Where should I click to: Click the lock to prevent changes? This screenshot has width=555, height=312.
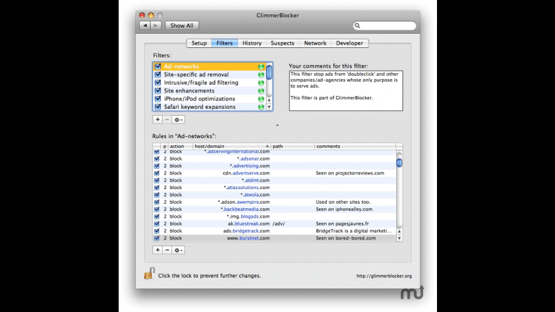pos(149,273)
